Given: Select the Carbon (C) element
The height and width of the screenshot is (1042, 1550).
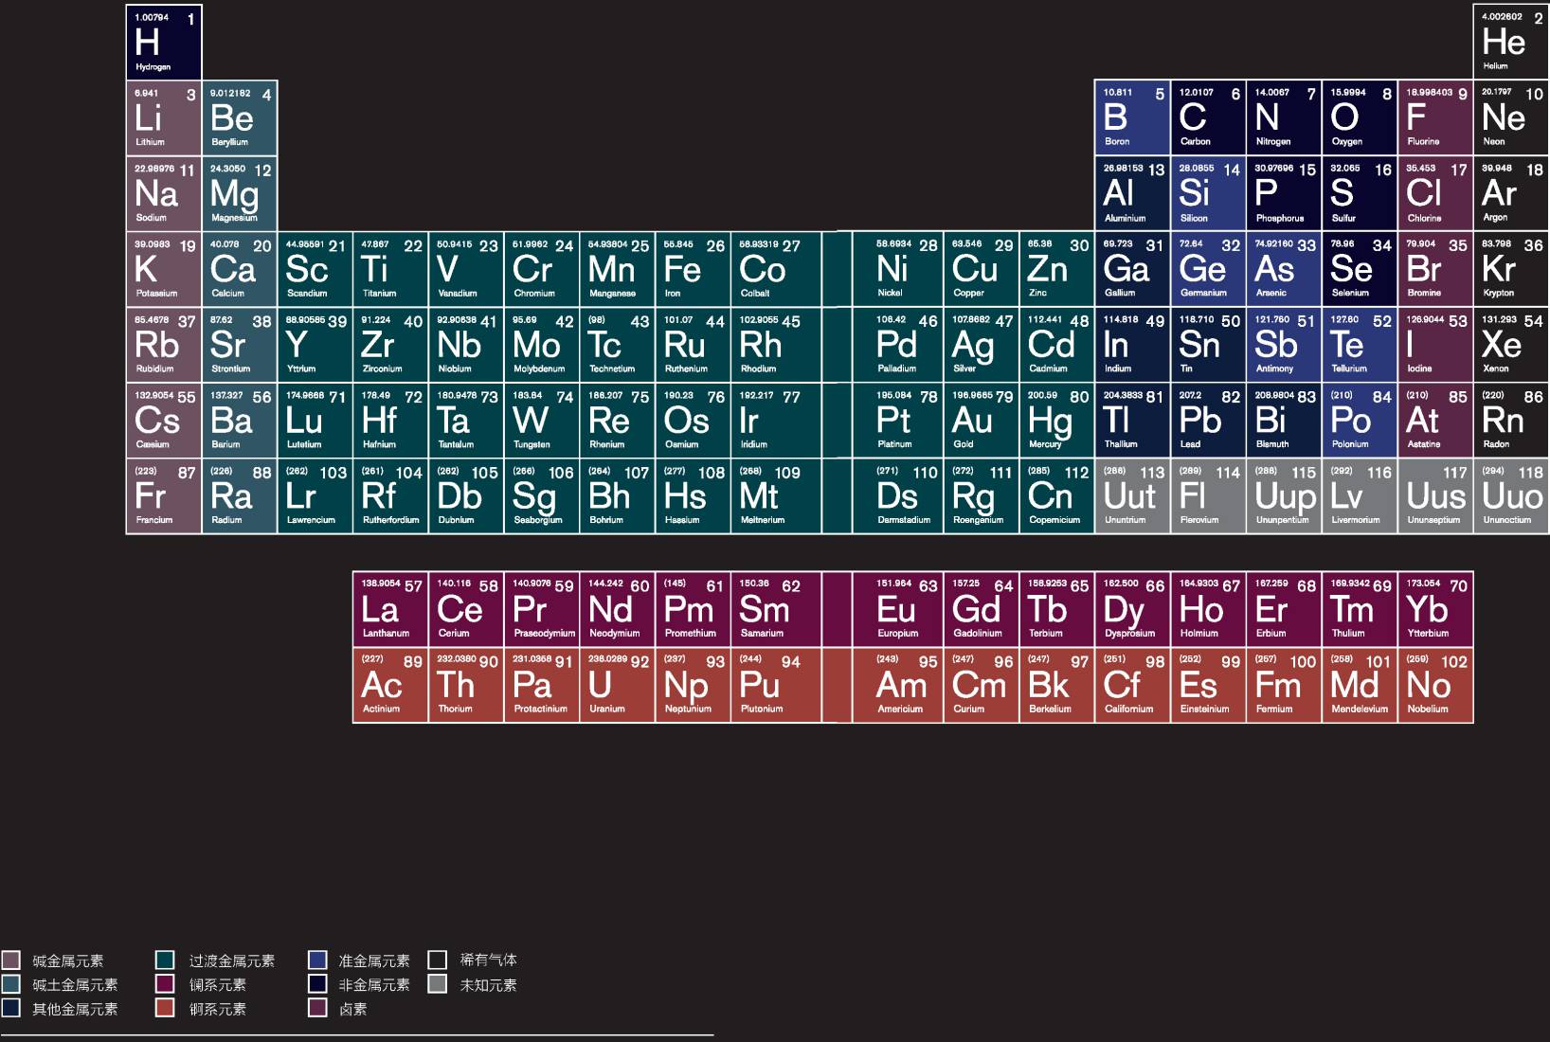Looking at the screenshot, I should click(x=1208, y=117).
